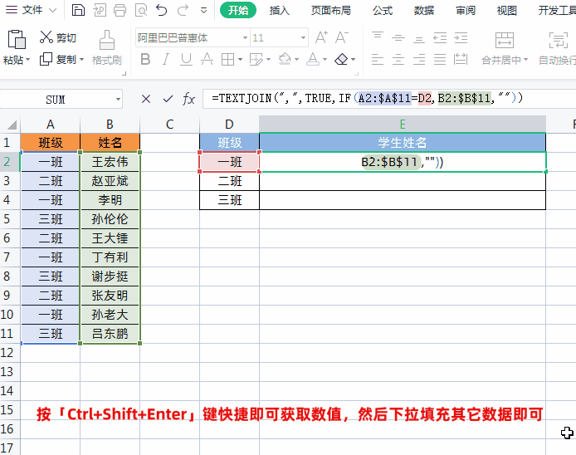Open the 文件 menu
The height and width of the screenshot is (455, 576).
(32, 10)
